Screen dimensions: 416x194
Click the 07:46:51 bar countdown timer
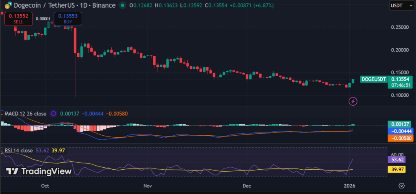click(x=400, y=85)
